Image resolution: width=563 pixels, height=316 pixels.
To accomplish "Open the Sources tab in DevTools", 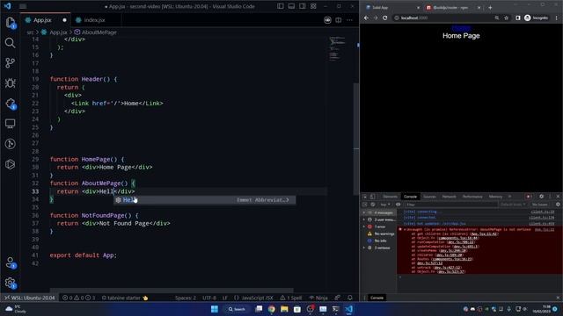I will 429,197.
